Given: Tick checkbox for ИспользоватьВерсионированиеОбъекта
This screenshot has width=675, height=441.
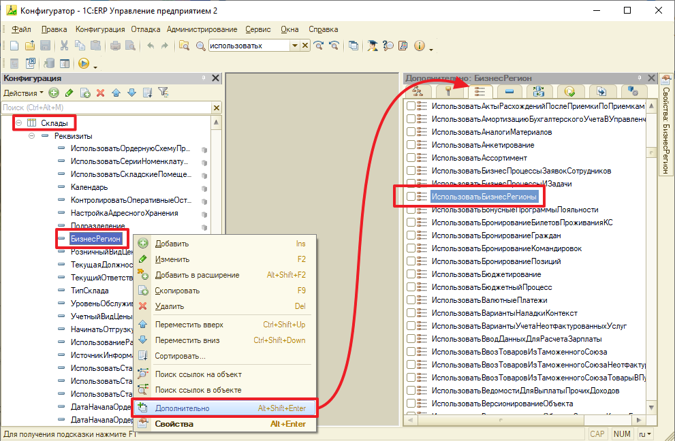Looking at the screenshot, I should pyautogui.click(x=411, y=404).
